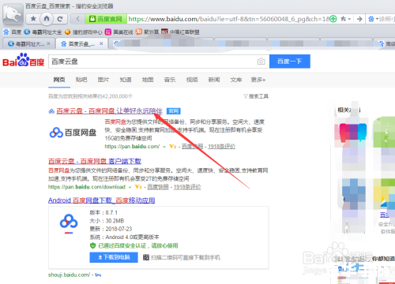
Task: Click the camera image search icon
Action: pos(261,62)
